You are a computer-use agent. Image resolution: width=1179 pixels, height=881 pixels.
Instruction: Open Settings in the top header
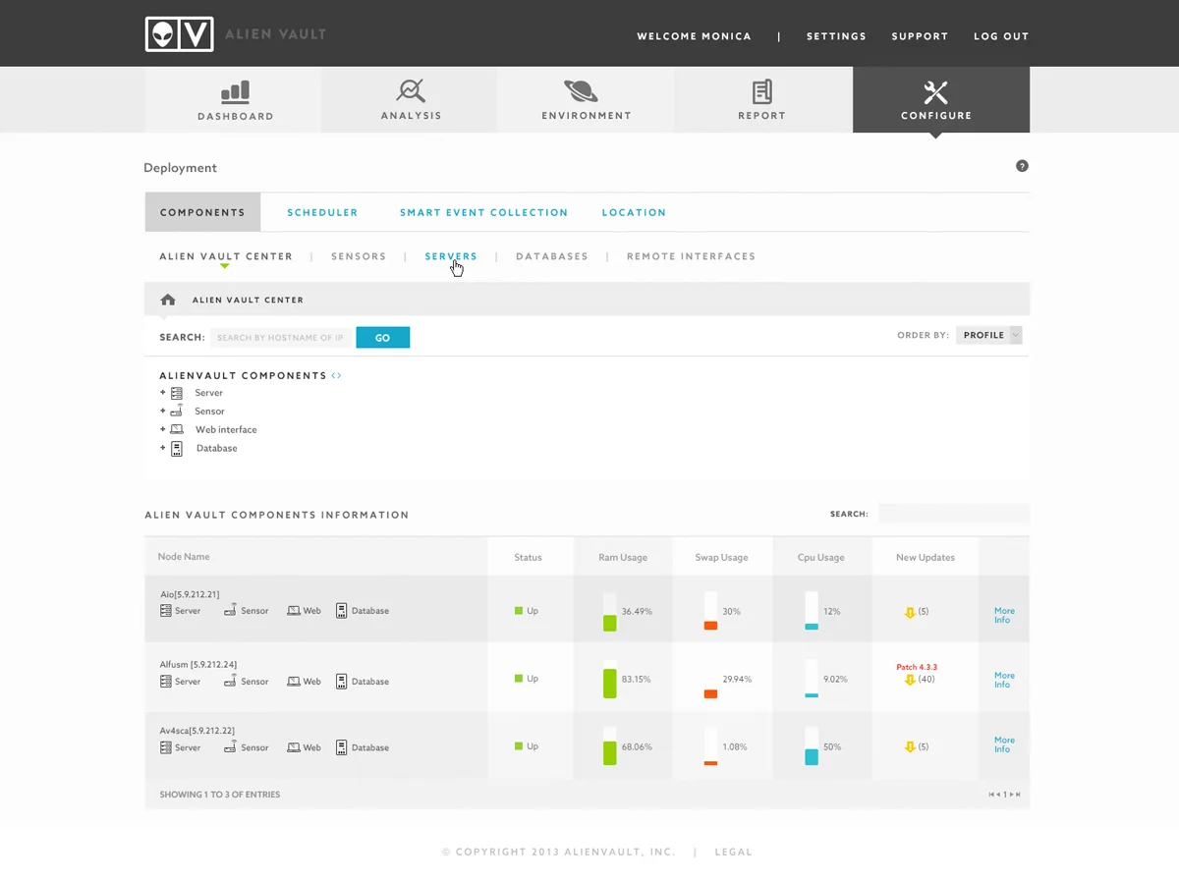tap(836, 36)
